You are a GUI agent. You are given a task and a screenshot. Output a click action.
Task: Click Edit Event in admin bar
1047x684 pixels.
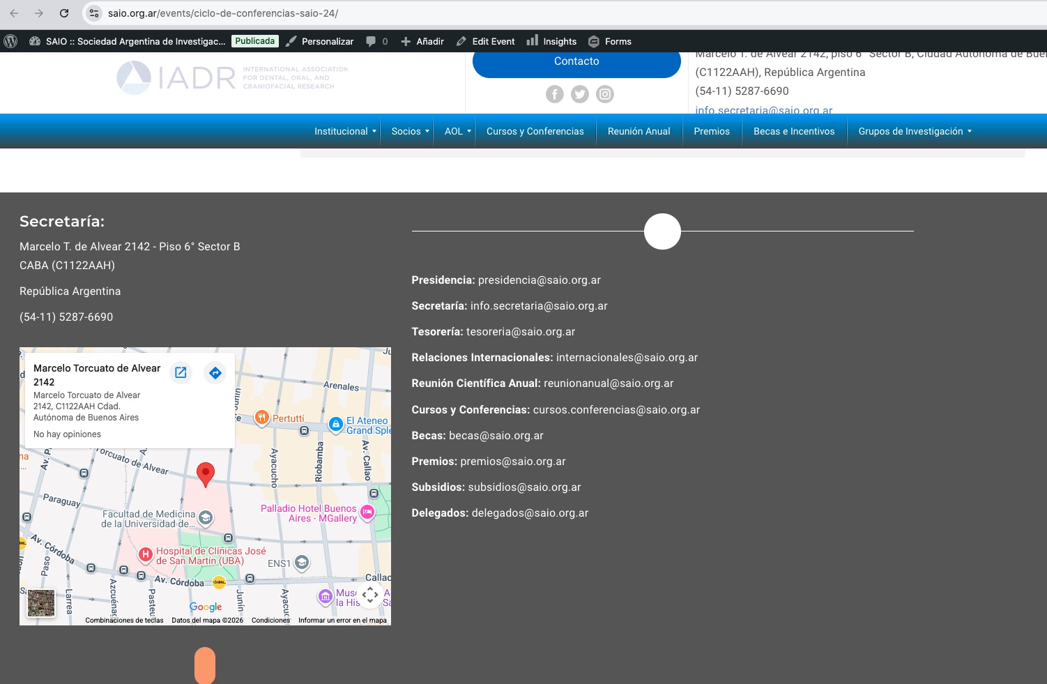(486, 41)
